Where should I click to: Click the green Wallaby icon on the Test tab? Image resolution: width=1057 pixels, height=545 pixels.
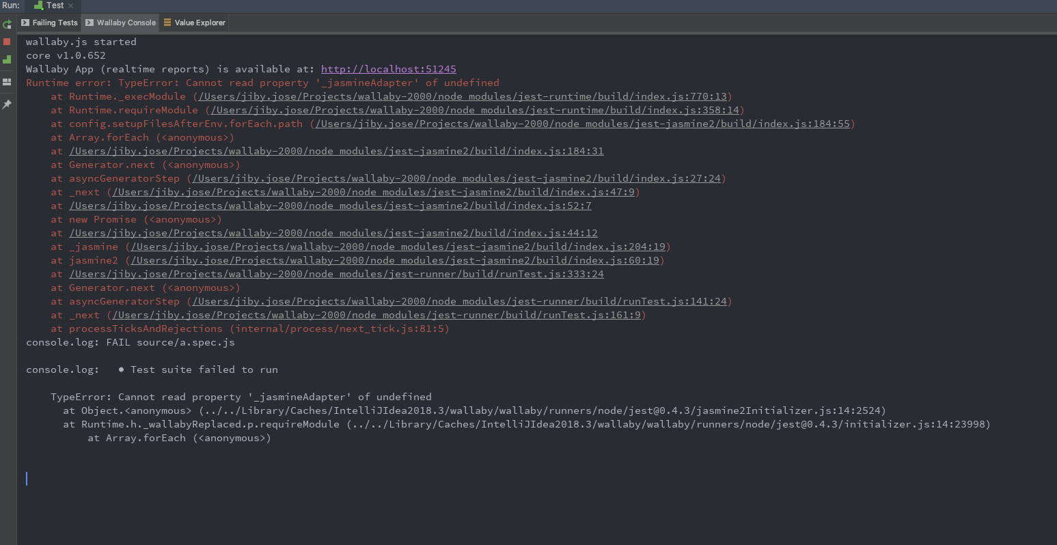click(39, 5)
